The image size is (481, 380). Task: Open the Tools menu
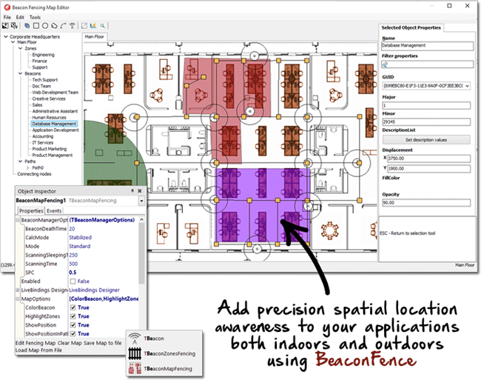coord(35,17)
